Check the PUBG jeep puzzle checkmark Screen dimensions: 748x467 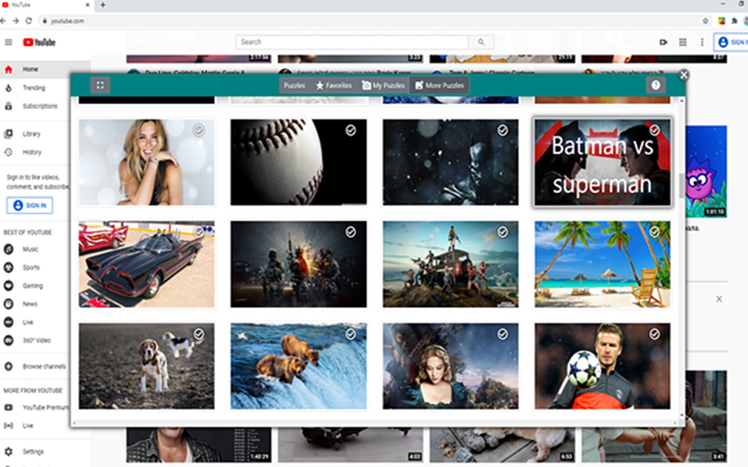click(503, 232)
